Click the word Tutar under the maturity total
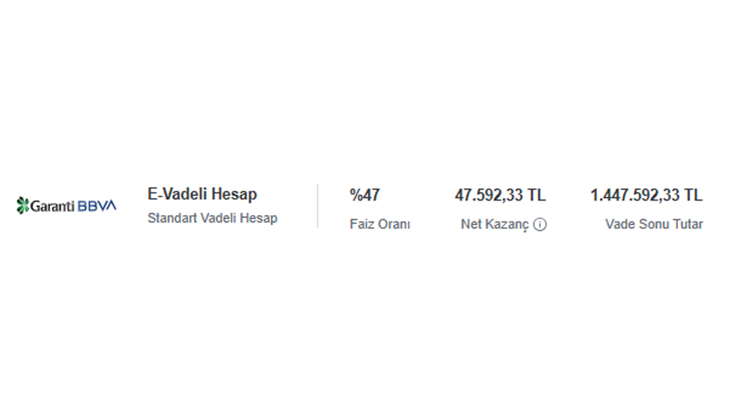 coord(687,225)
